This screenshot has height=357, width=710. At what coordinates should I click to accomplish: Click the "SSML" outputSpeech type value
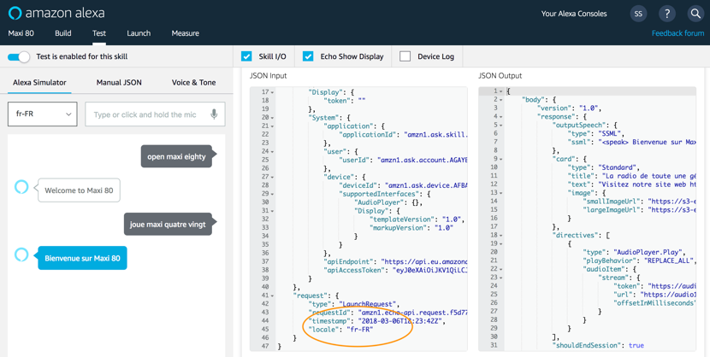610,133
